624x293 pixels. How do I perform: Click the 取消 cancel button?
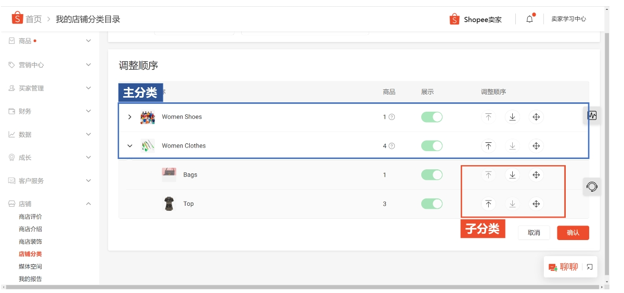tap(534, 233)
